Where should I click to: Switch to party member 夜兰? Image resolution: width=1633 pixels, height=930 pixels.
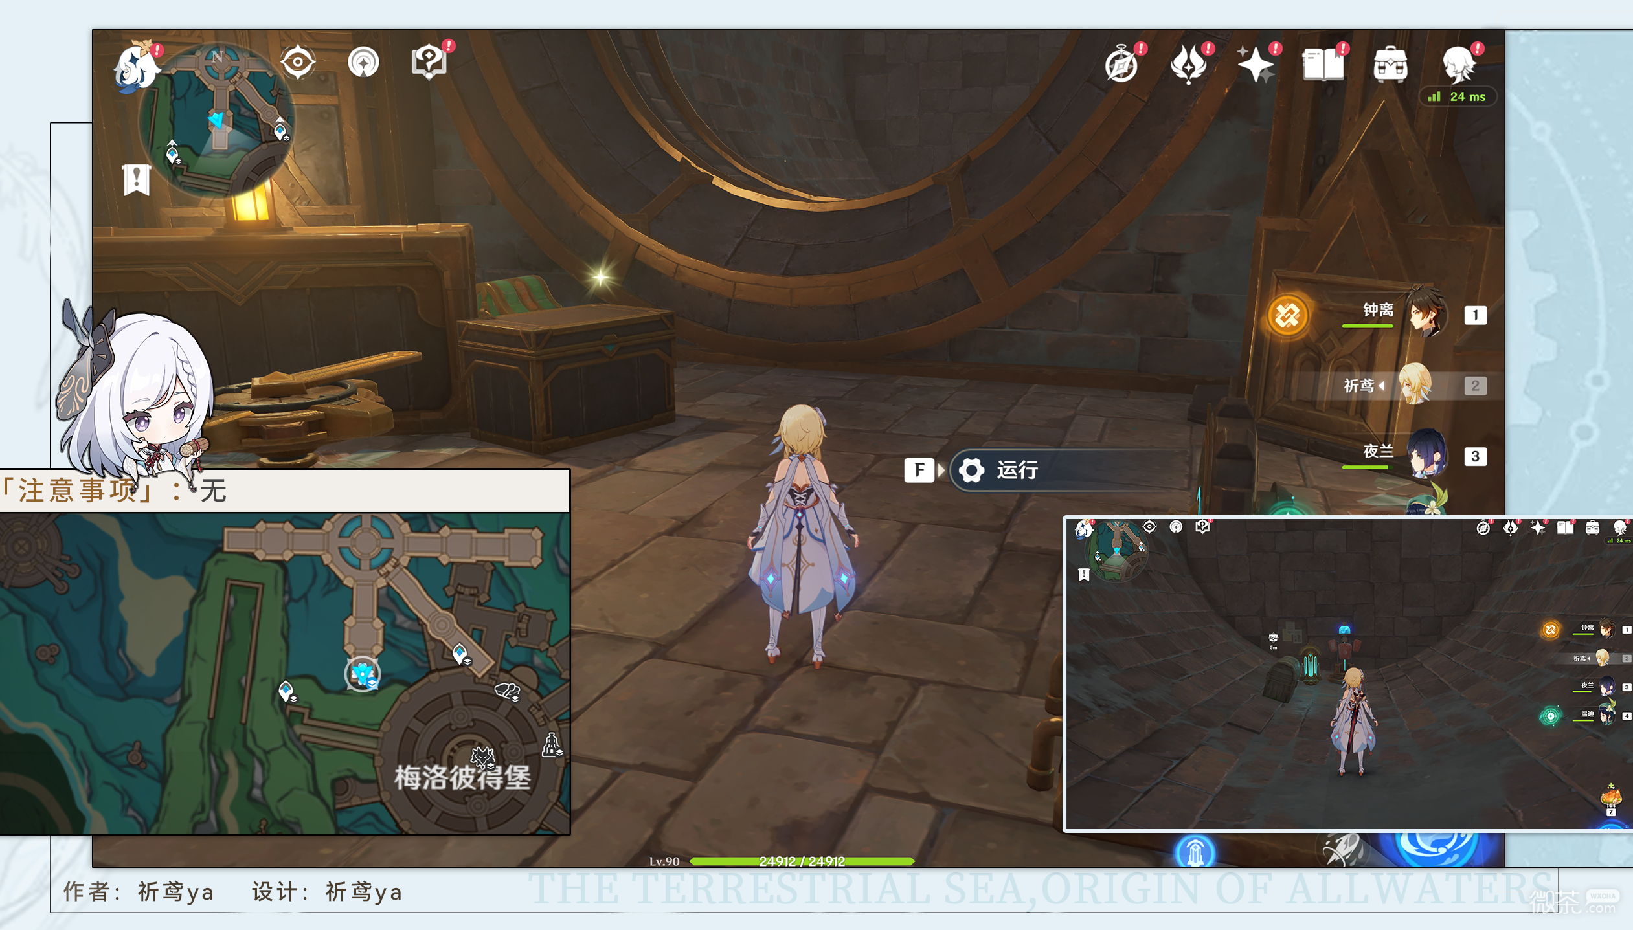click(x=1413, y=455)
